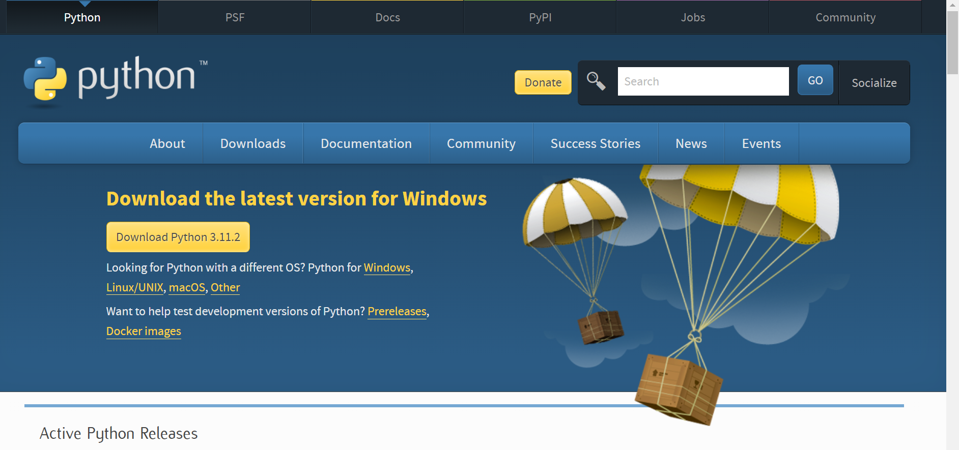Viewport: 959px width, 450px height.
Task: Open the Downloads navigation menu
Action: click(252, 144)
